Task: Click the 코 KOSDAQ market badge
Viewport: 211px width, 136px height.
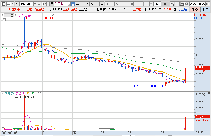Action: (x=52, y=4)
